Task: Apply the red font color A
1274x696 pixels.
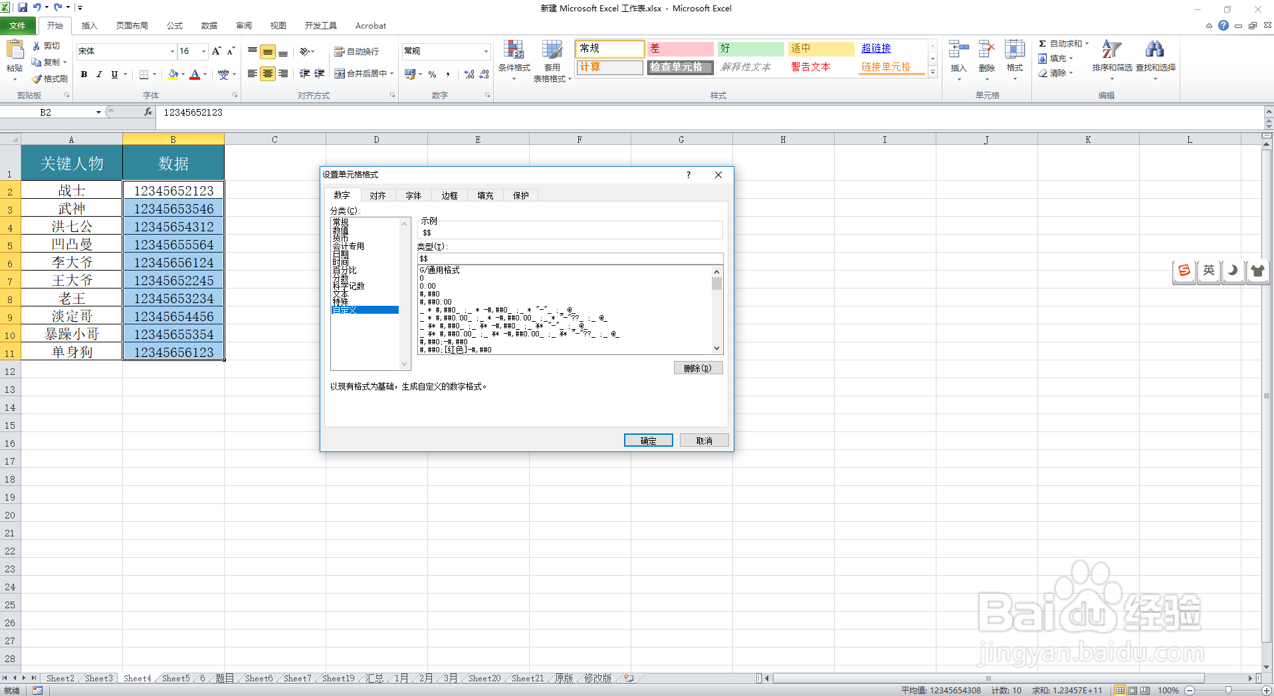Action: [x=195, y=74]
